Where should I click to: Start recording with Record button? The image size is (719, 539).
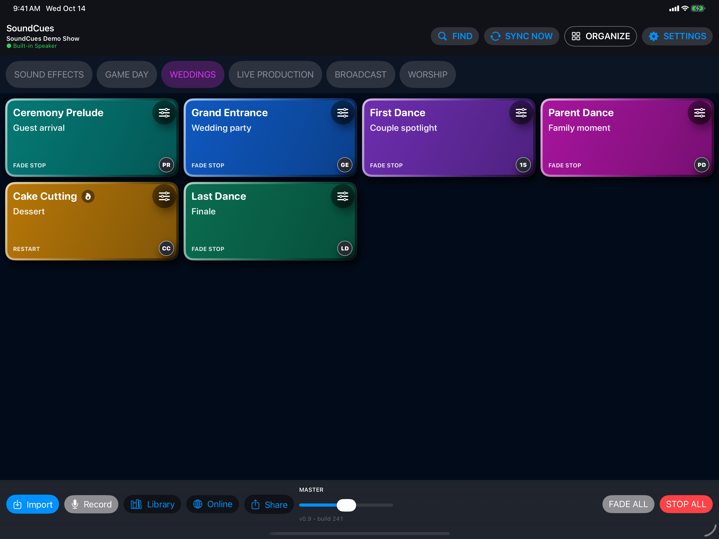coord(91,504)
